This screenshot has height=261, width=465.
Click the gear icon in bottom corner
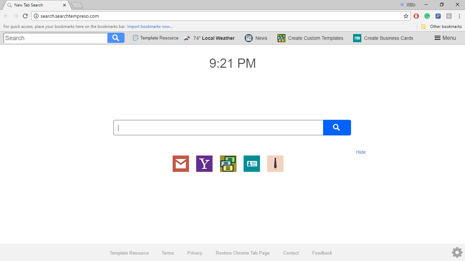[x=457, y=252]
